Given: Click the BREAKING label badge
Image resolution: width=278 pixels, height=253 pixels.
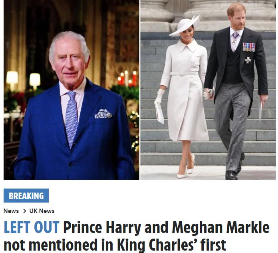Looking at the screenshot, I should pos(26,196).
